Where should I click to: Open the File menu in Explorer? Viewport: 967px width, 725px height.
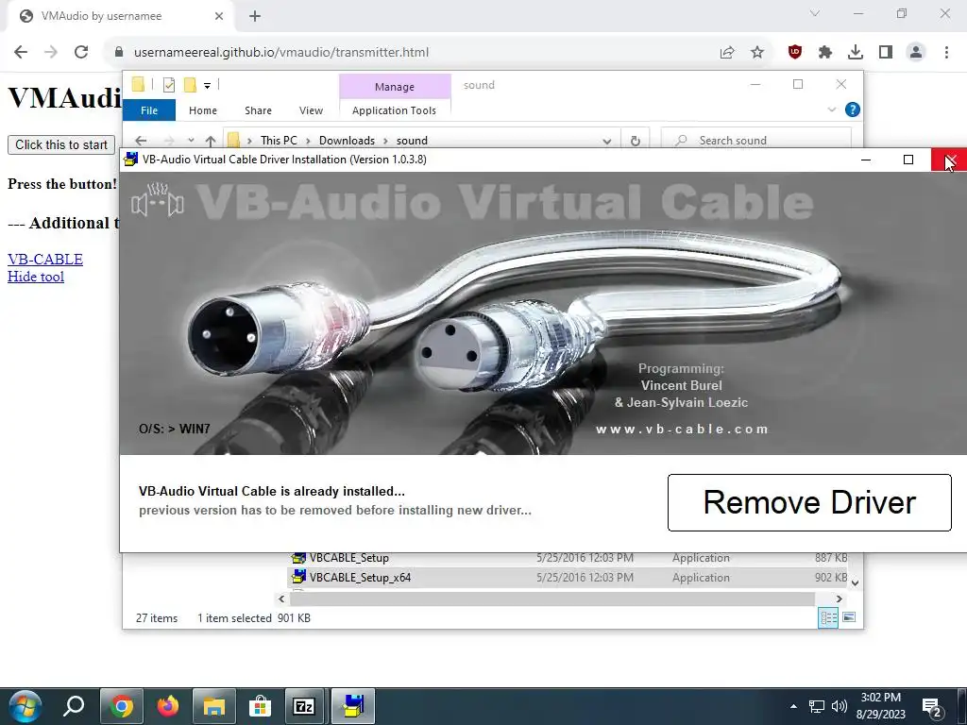[149, 110]
